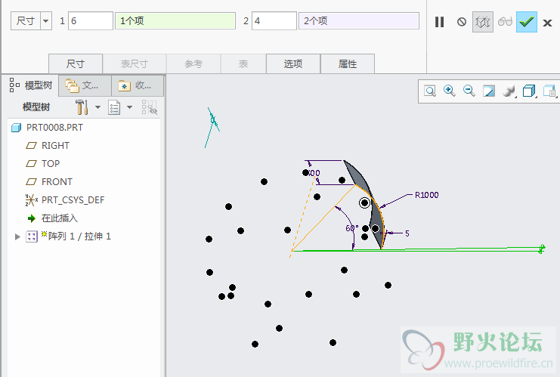Open the 尺寸 pattern type dropdown arrow

pos(45,20)
